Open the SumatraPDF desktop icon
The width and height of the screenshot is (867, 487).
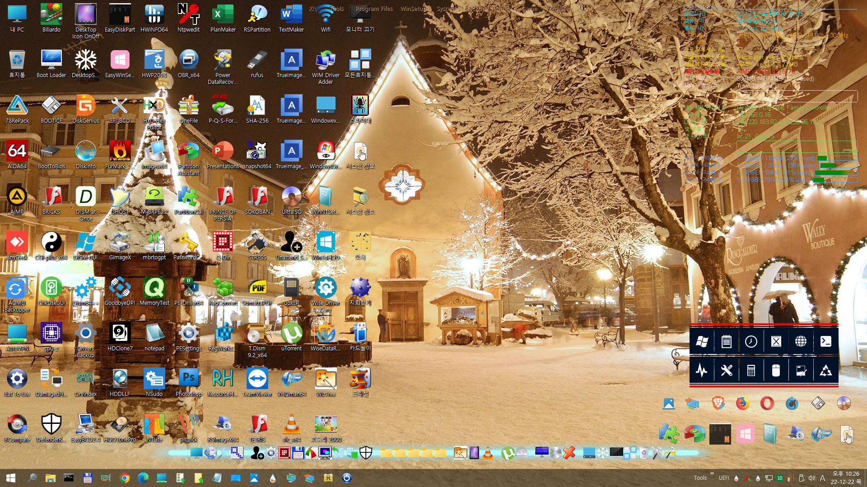[x=257, y=291]
